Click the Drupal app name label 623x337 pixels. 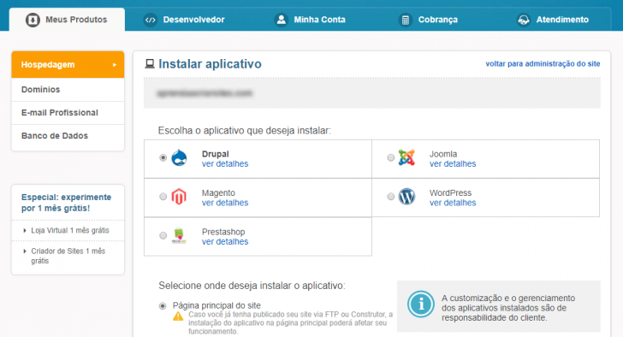pos(216,154)
